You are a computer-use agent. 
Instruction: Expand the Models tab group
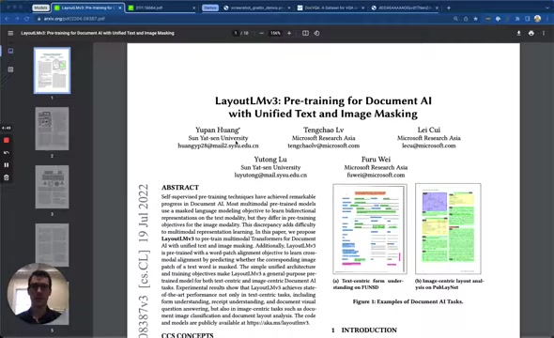click(40, 8)
